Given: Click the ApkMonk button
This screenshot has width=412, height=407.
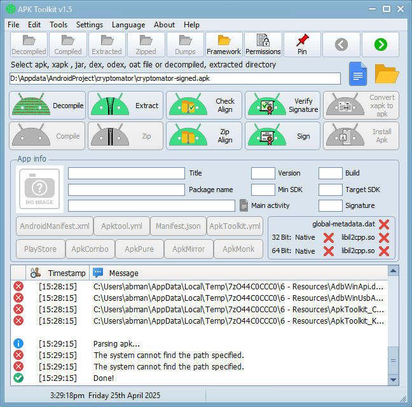Looking at the screenshot, I should pyautogui.click(x=238, y=249).
